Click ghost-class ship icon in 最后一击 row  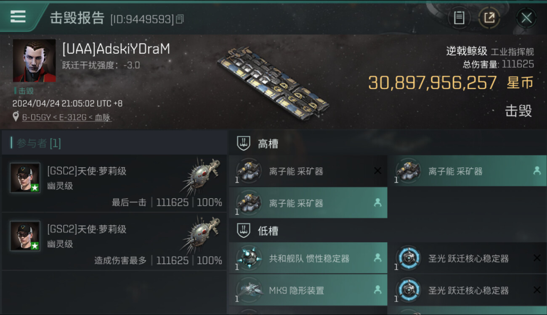201,176
